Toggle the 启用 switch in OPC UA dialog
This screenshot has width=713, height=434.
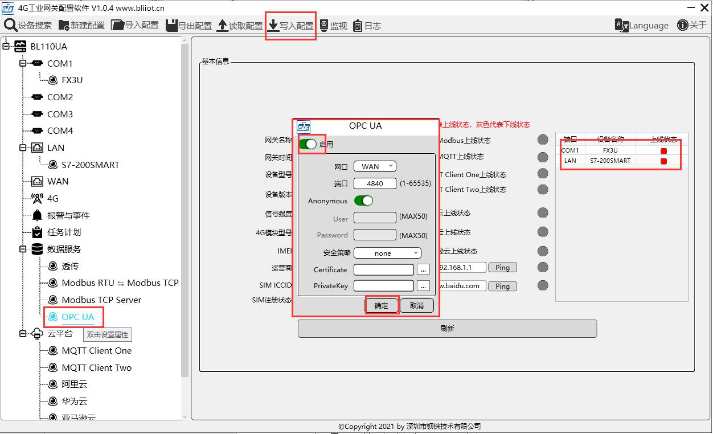point(308,144)
